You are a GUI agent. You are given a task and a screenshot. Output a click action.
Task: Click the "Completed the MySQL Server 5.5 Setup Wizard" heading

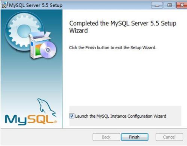[x=123, y=27]
